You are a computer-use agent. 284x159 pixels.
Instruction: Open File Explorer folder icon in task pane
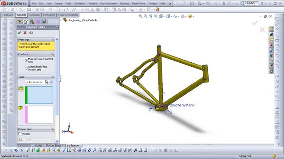(271, 39)
